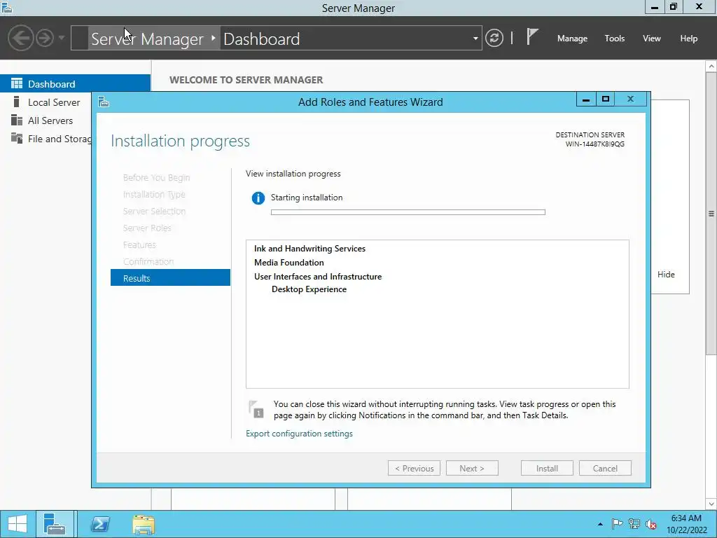Click the Server Roles step in wizard
Screen dimensions: 717x538
147,228
